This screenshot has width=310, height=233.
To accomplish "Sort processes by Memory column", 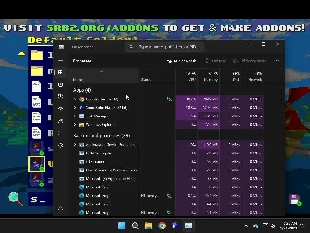I will (x=209, y=76).
